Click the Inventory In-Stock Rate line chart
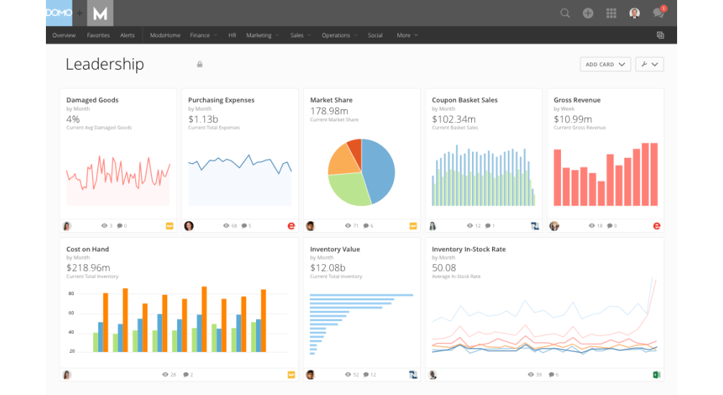Viewport: 723px width, 395px height. pos(544,315)
